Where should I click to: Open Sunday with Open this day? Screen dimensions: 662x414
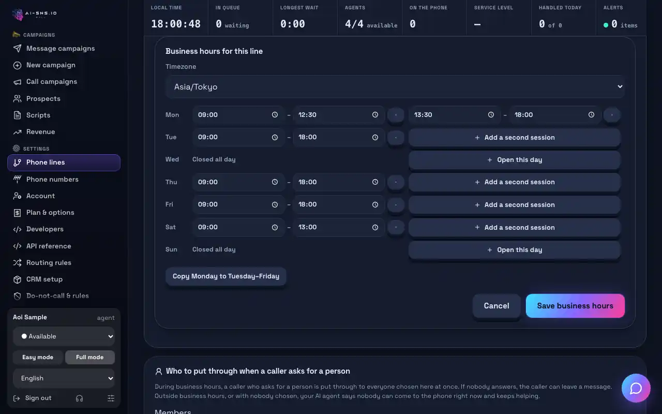515,250
